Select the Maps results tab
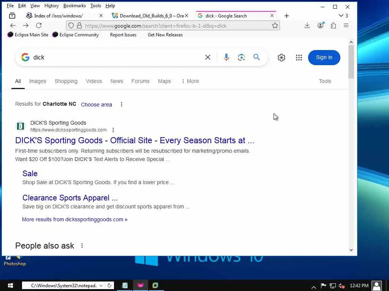This screenshot has height=291, width=389. [164, 81]
